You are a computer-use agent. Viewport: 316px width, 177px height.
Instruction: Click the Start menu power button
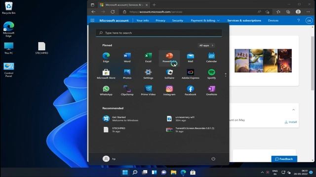click(213, 159)
